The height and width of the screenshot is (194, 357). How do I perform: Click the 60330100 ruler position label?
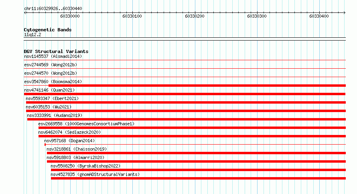(x=132, y=16)
